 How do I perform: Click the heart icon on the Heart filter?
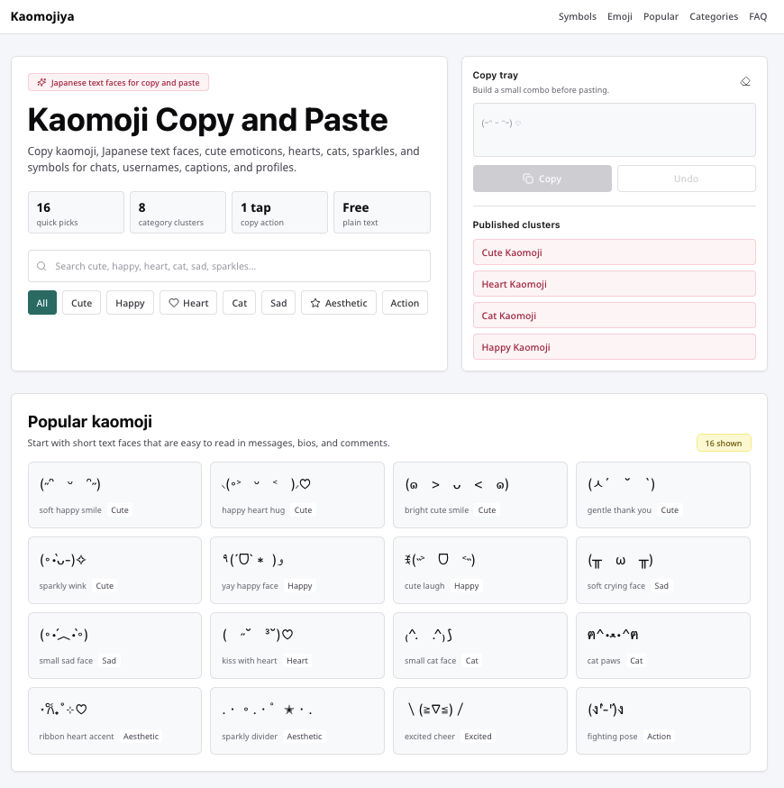point(174,303)
